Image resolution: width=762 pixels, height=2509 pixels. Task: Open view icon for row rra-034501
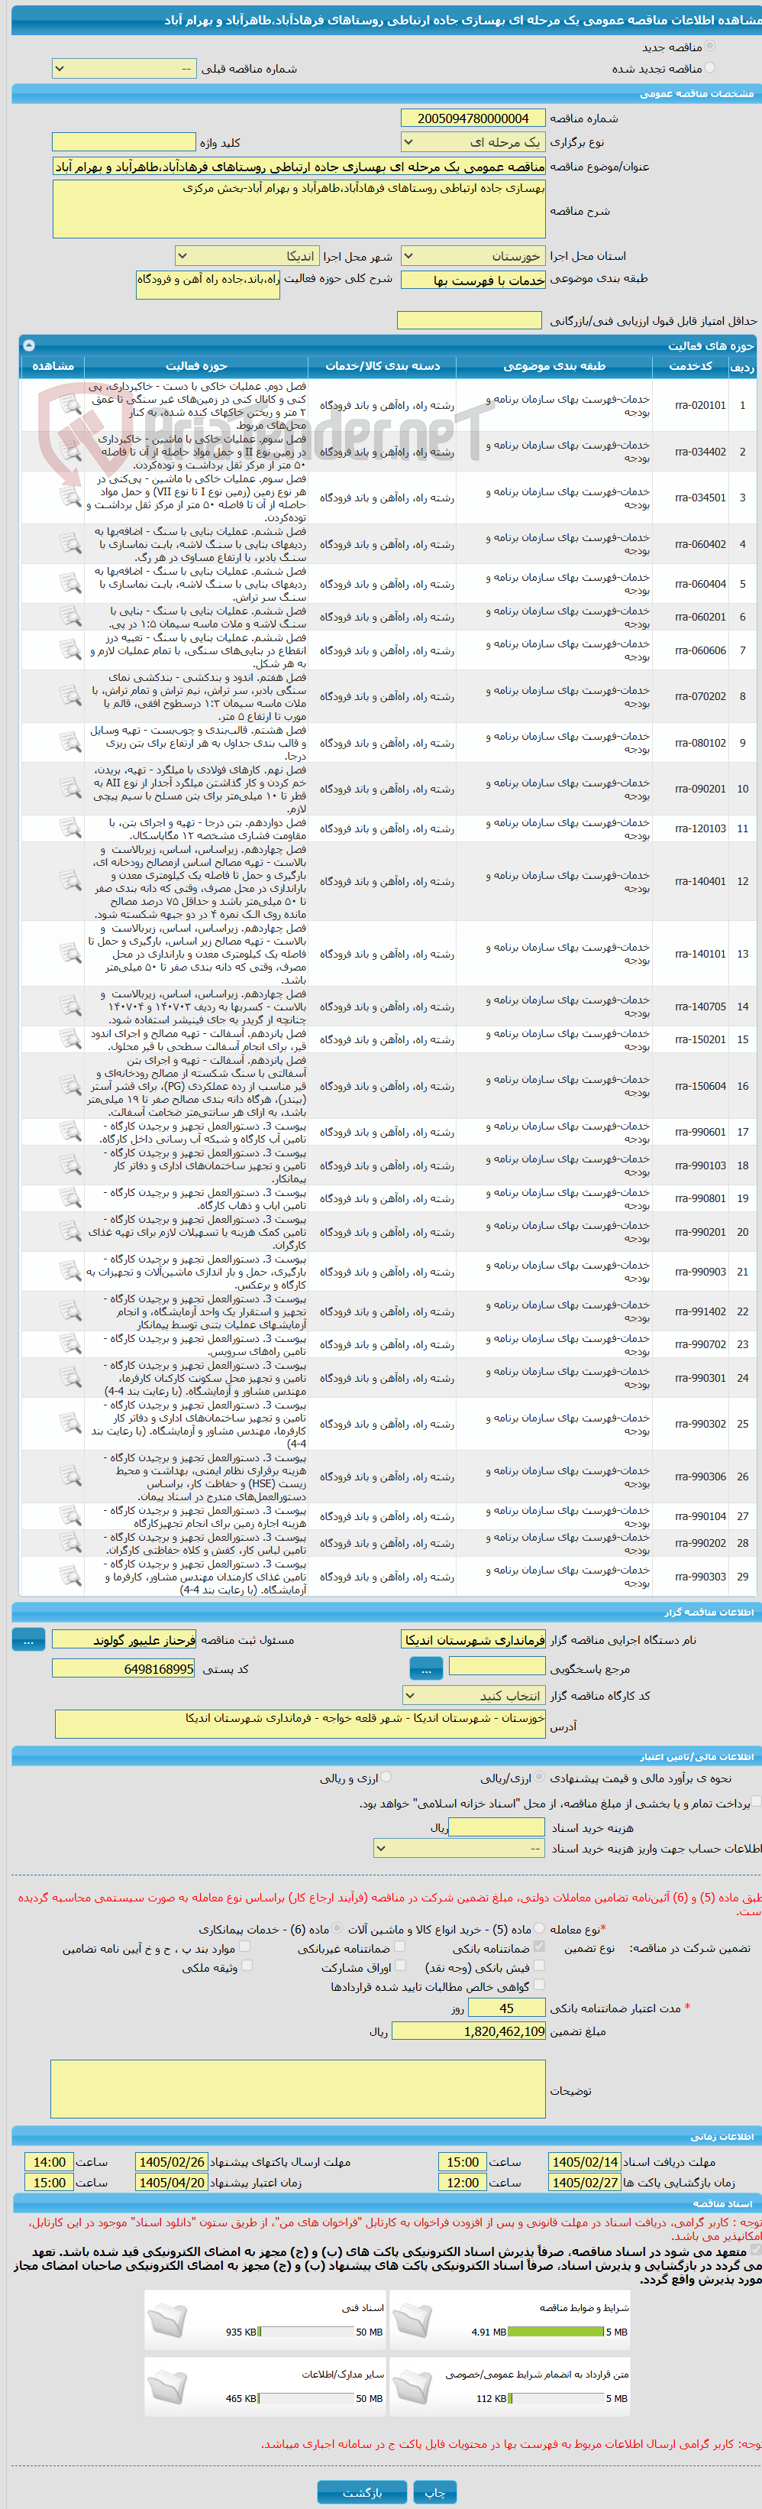[x=70, y=497]
